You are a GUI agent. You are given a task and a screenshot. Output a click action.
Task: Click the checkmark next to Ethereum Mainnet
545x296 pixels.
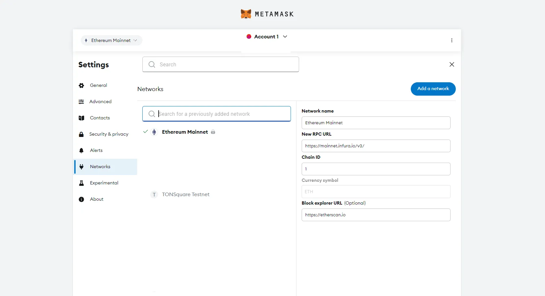tap(146, 131)
